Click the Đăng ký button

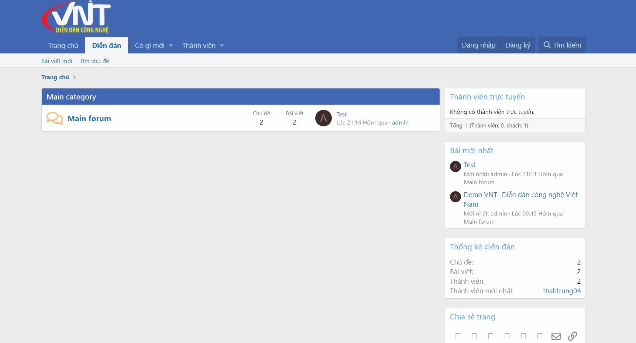pyautogui.click(x=517, y=45)
